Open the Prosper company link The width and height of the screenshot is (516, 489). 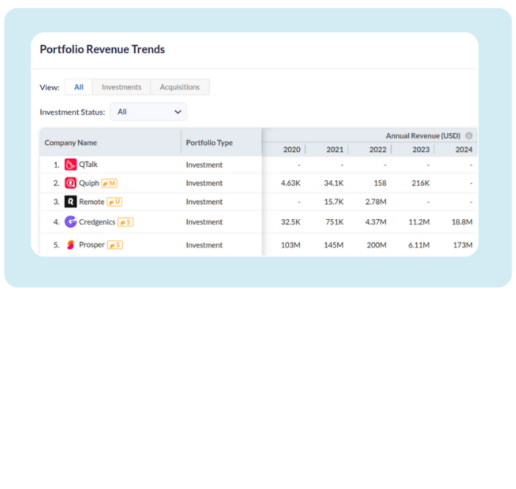click(92, 245)
